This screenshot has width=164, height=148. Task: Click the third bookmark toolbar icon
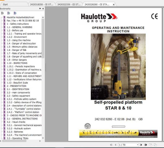coord(15,13)
